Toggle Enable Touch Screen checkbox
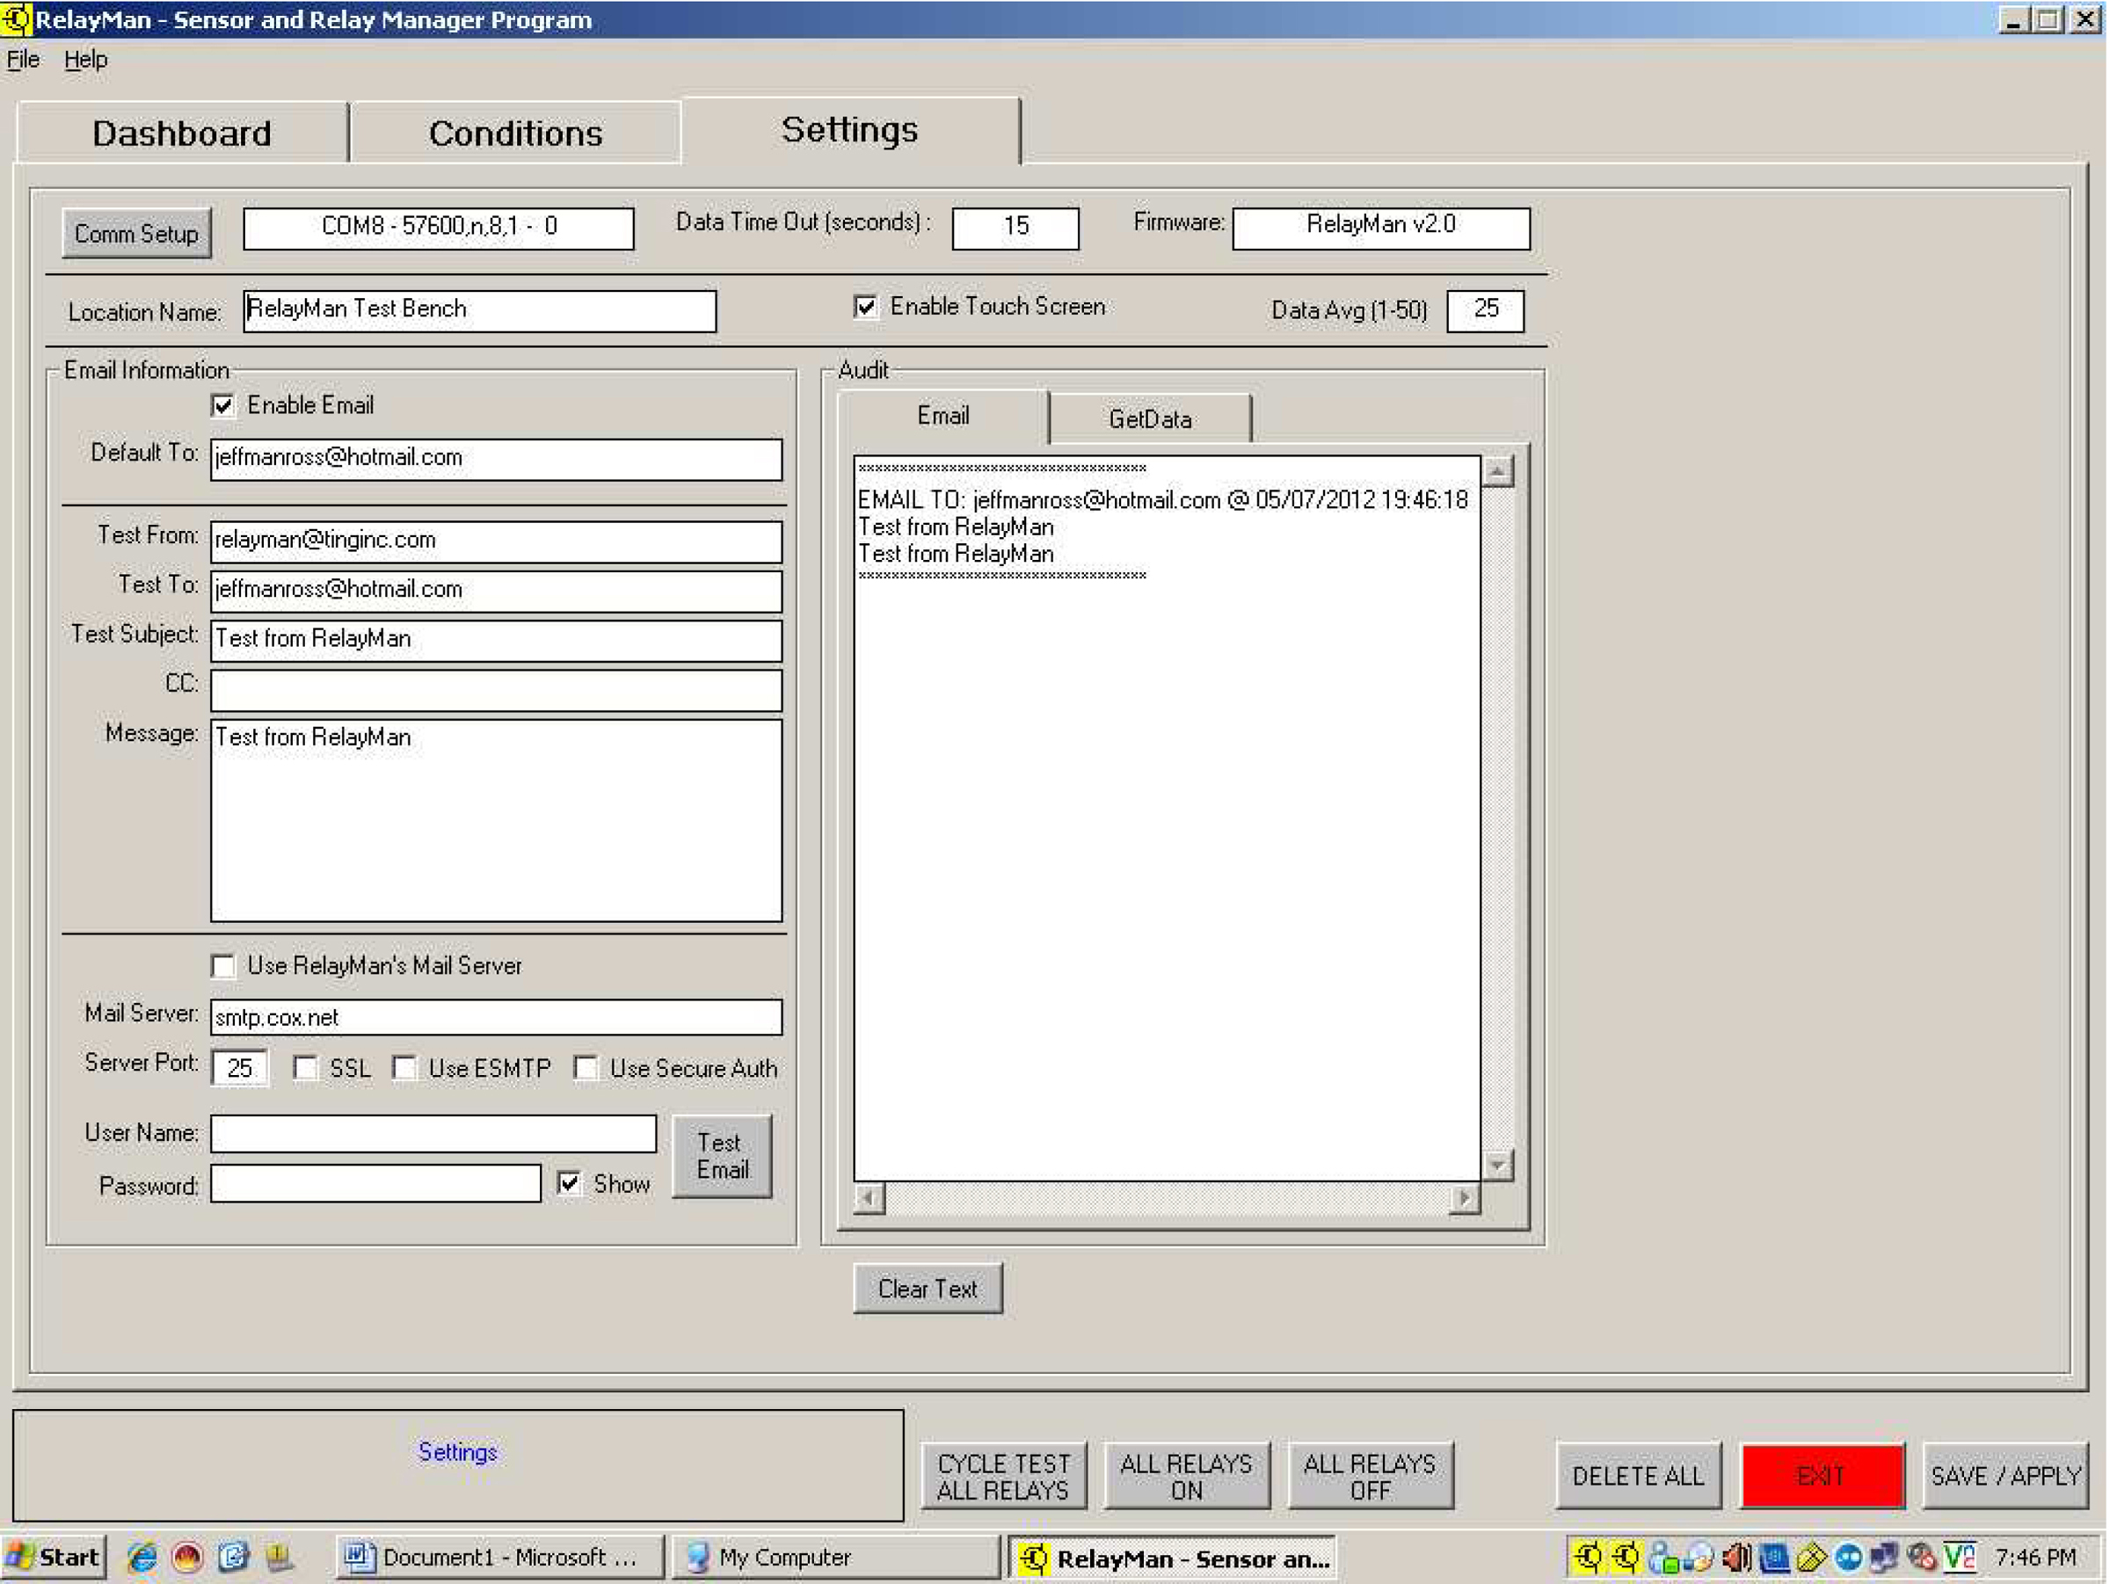 (x=865, y=307)
